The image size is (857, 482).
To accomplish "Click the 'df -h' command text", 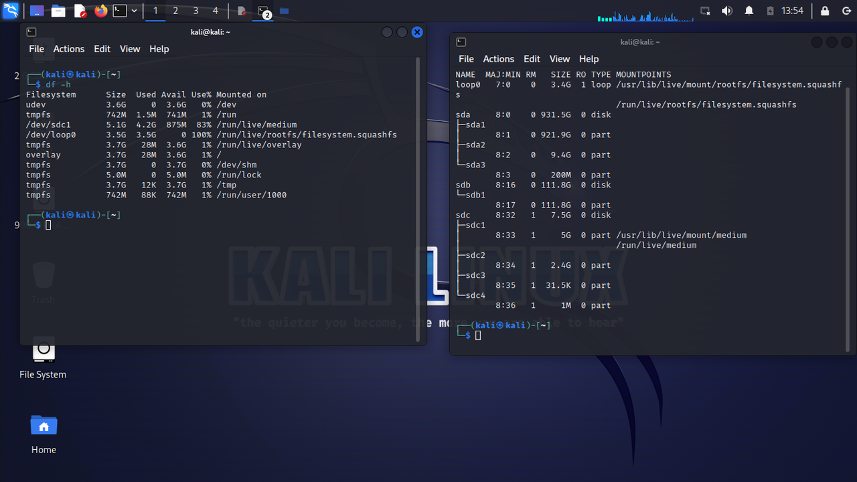I will pos(58,84).
